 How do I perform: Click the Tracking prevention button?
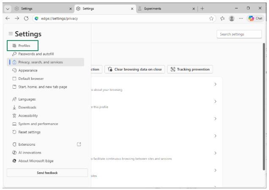(x=190, y=69)
